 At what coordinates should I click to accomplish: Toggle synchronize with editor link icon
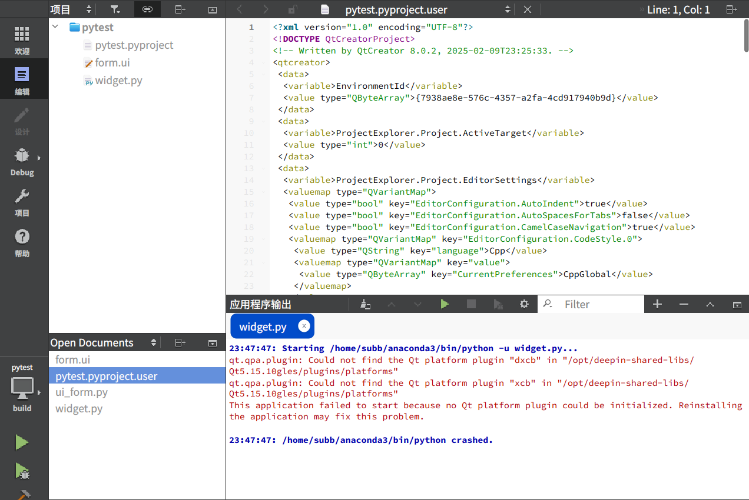click(x=147, y=9)
